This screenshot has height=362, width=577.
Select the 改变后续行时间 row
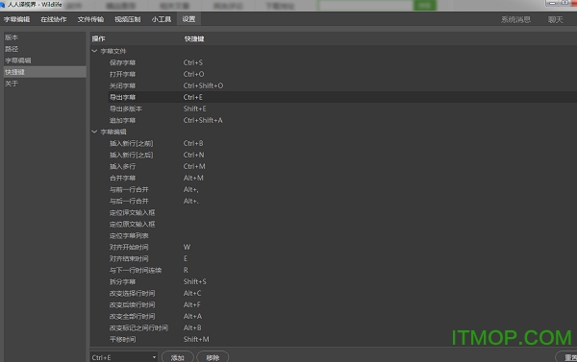coord(334,304)
